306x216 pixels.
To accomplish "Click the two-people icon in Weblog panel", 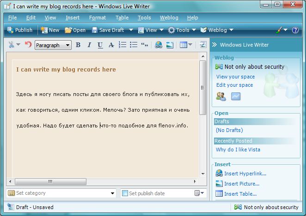I will pyautogui.click(x=221, y=96).
